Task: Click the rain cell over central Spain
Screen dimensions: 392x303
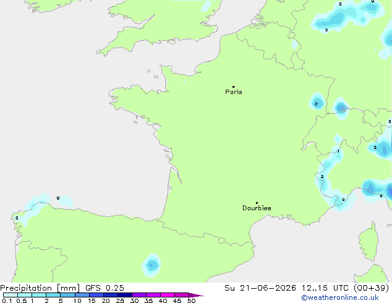Action: point(151,265)
